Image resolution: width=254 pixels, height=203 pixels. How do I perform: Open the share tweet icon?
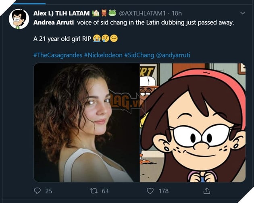tap(207, 191)
